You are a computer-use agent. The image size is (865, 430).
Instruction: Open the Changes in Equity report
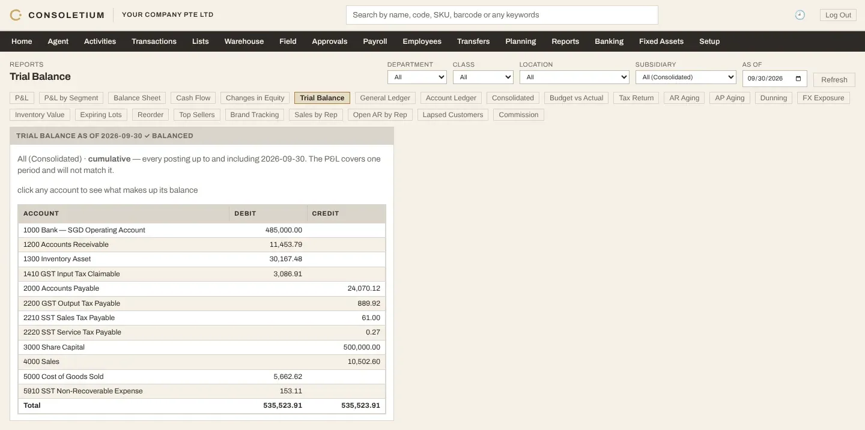pyautogui.click(x=255, y=98)
